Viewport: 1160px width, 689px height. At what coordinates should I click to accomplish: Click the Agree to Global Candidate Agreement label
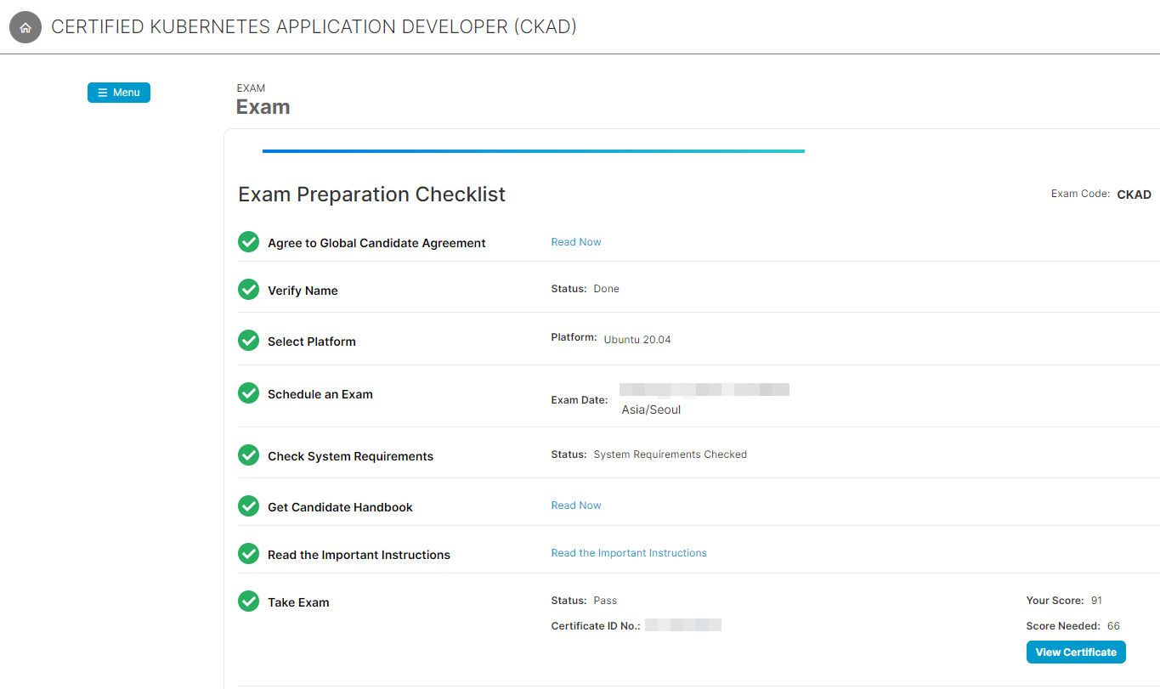tap(376, 243)
